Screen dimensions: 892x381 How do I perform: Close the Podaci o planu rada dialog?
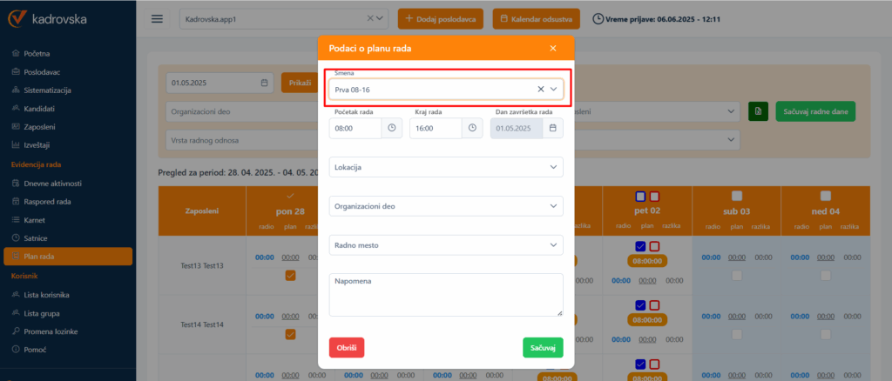point(552,49)
